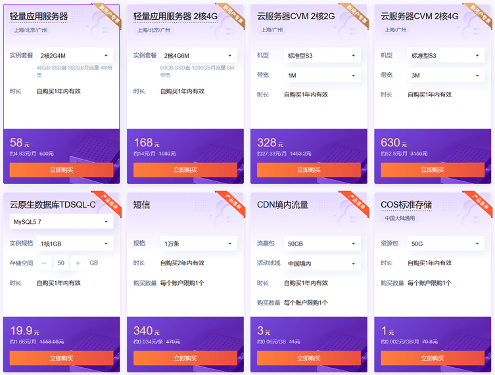Expand the 1M bandwidth dropdown
Screen dimensions: 495x375
322,76
